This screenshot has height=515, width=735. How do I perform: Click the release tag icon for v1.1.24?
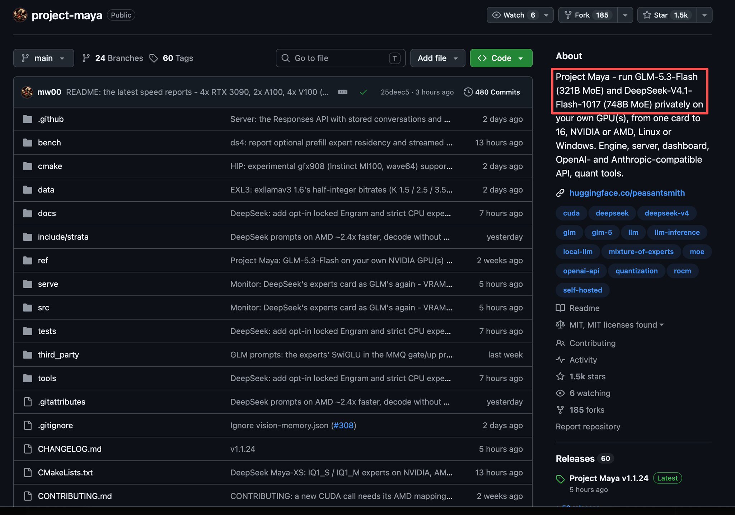click(560, 479)
